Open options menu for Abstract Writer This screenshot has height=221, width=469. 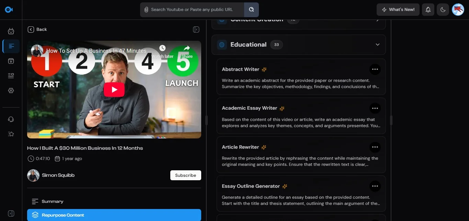(x=375, y=69)
